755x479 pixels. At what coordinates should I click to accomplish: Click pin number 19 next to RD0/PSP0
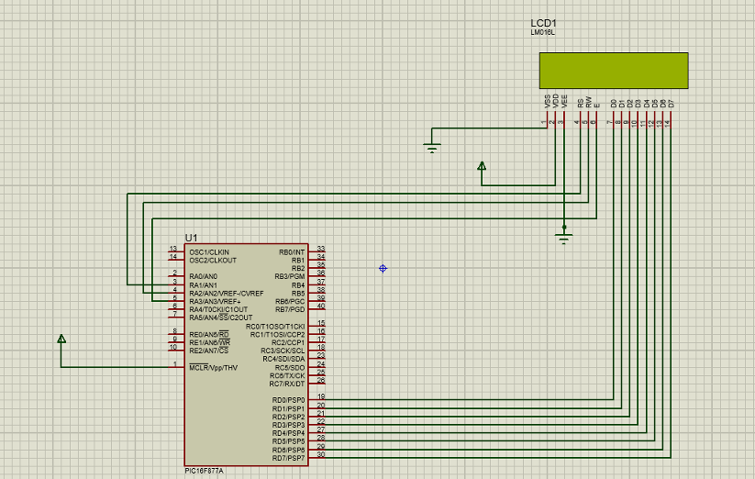pyautogui.click(x=321, y=397)
